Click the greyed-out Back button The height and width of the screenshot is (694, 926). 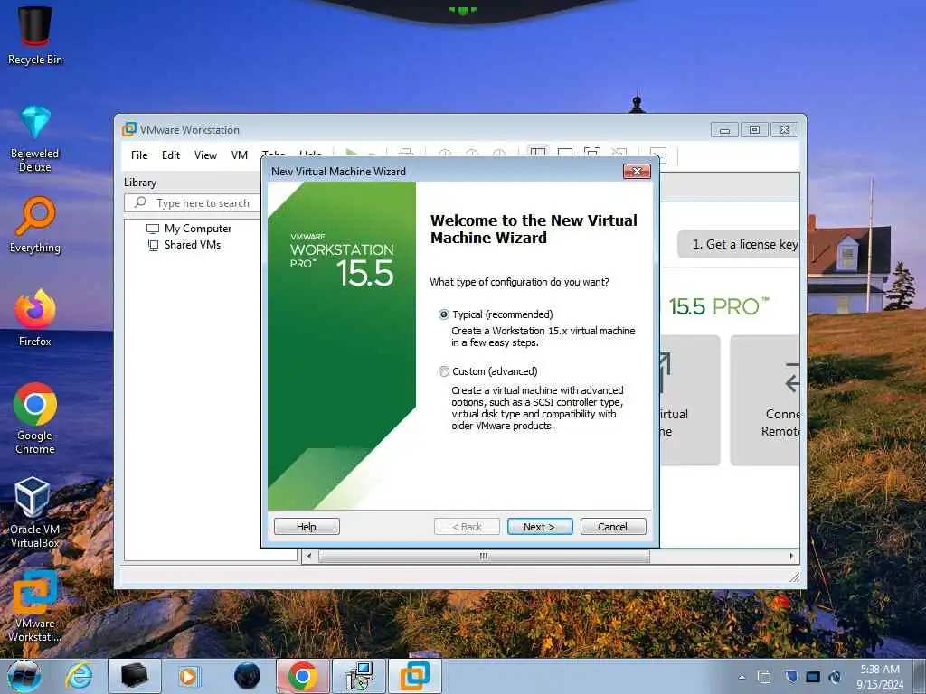click(x=467, y=527)
